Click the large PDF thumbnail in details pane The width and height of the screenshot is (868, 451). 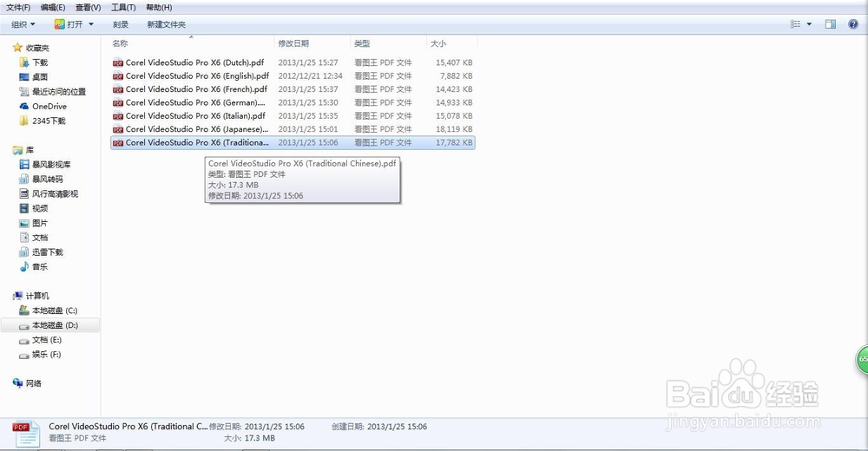(x=26, y=434)
